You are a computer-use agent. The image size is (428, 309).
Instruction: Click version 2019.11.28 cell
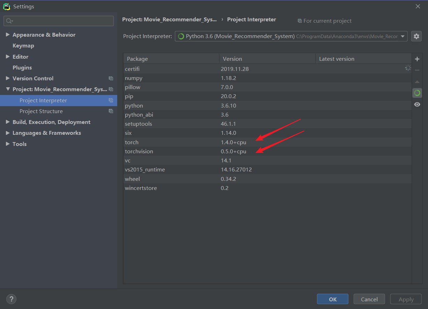235,69
